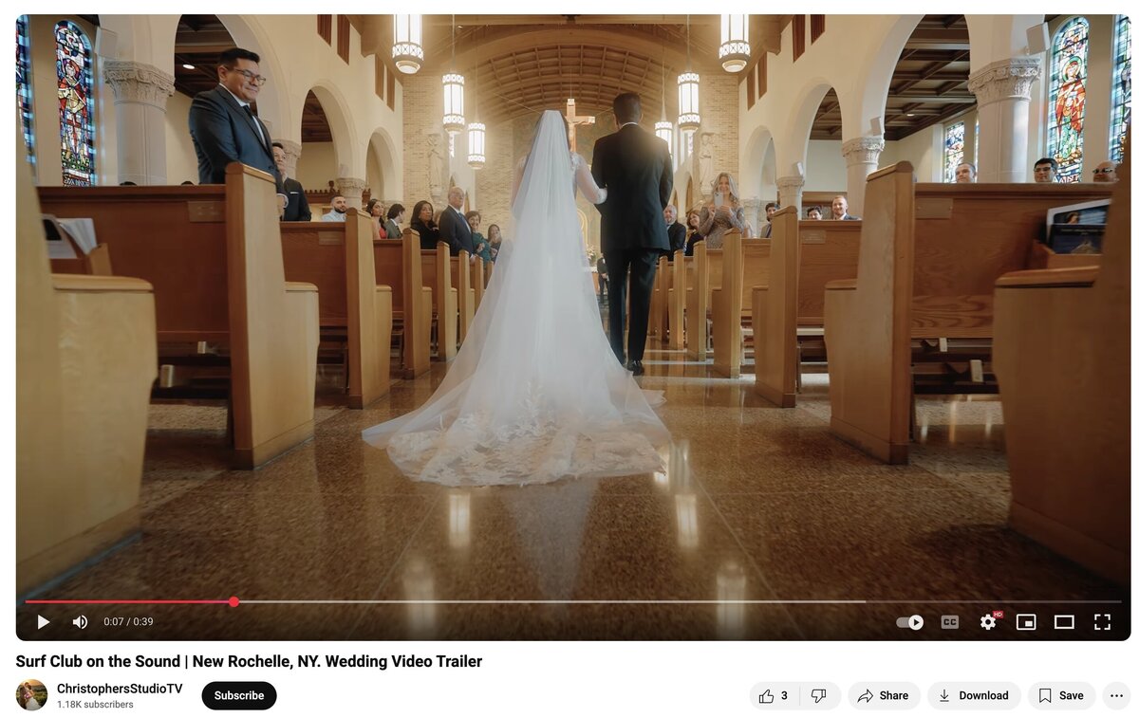1139x718 pixels.
Task: Share this video
Action: click(x=884, y=695)
